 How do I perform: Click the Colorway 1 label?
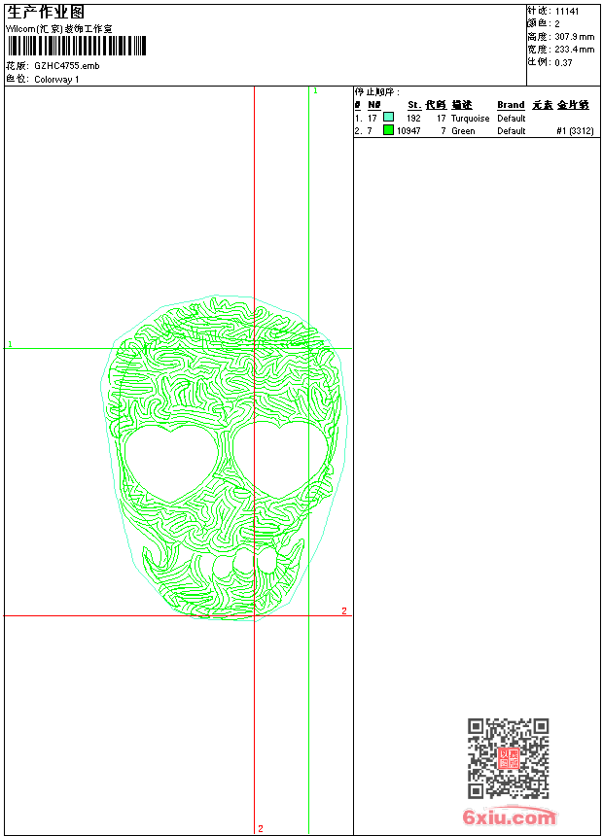tap(56, 79)
